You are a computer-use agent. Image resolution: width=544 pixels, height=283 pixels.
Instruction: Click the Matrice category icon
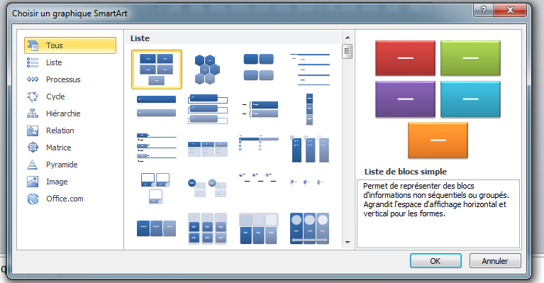(x=33, y=148)
